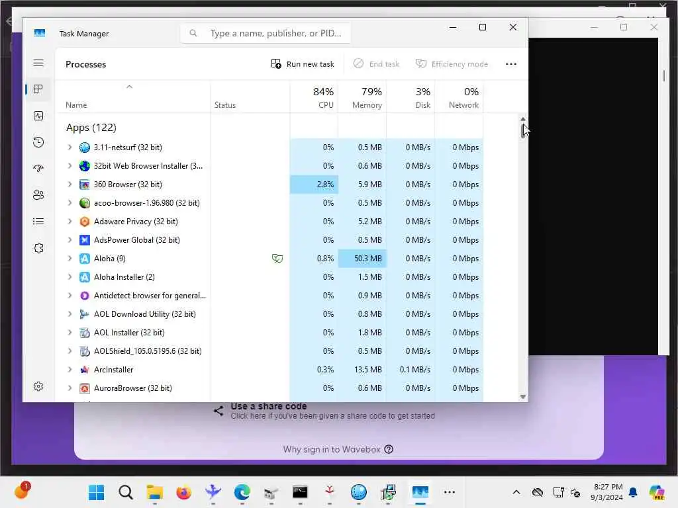
Task: Open the taskbar overflow ellipsis
Action: pyautogui.click(x=450, y=492)
